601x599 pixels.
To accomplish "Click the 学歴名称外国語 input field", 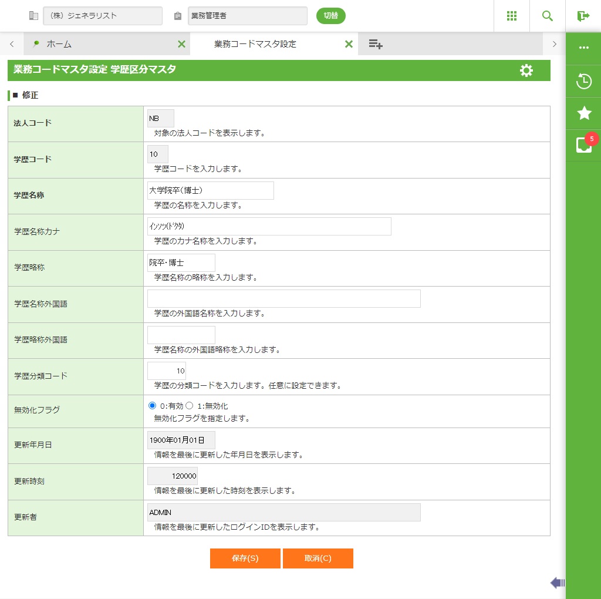I will pos(283,298).
